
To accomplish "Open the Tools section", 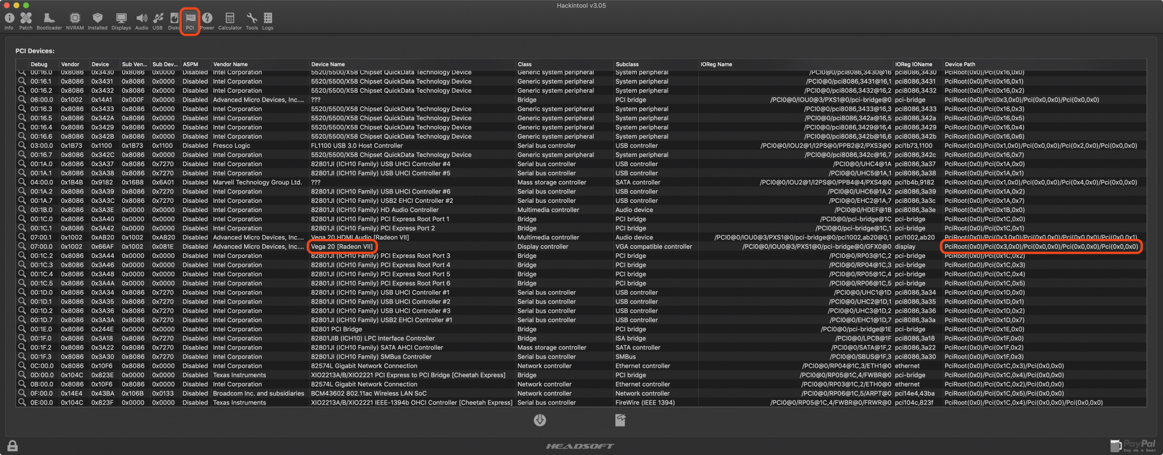I will pyautogui.click(x=252, y=22).
